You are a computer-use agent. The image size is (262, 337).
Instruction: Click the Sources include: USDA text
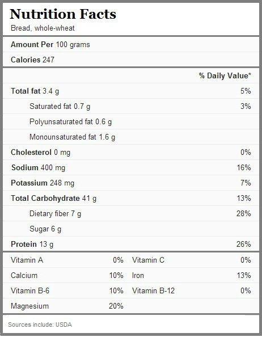pyautogui.click(x=40, y=325)
